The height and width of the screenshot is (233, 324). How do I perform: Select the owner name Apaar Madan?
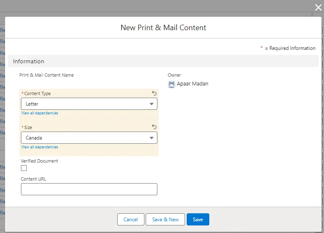(193, 84)
